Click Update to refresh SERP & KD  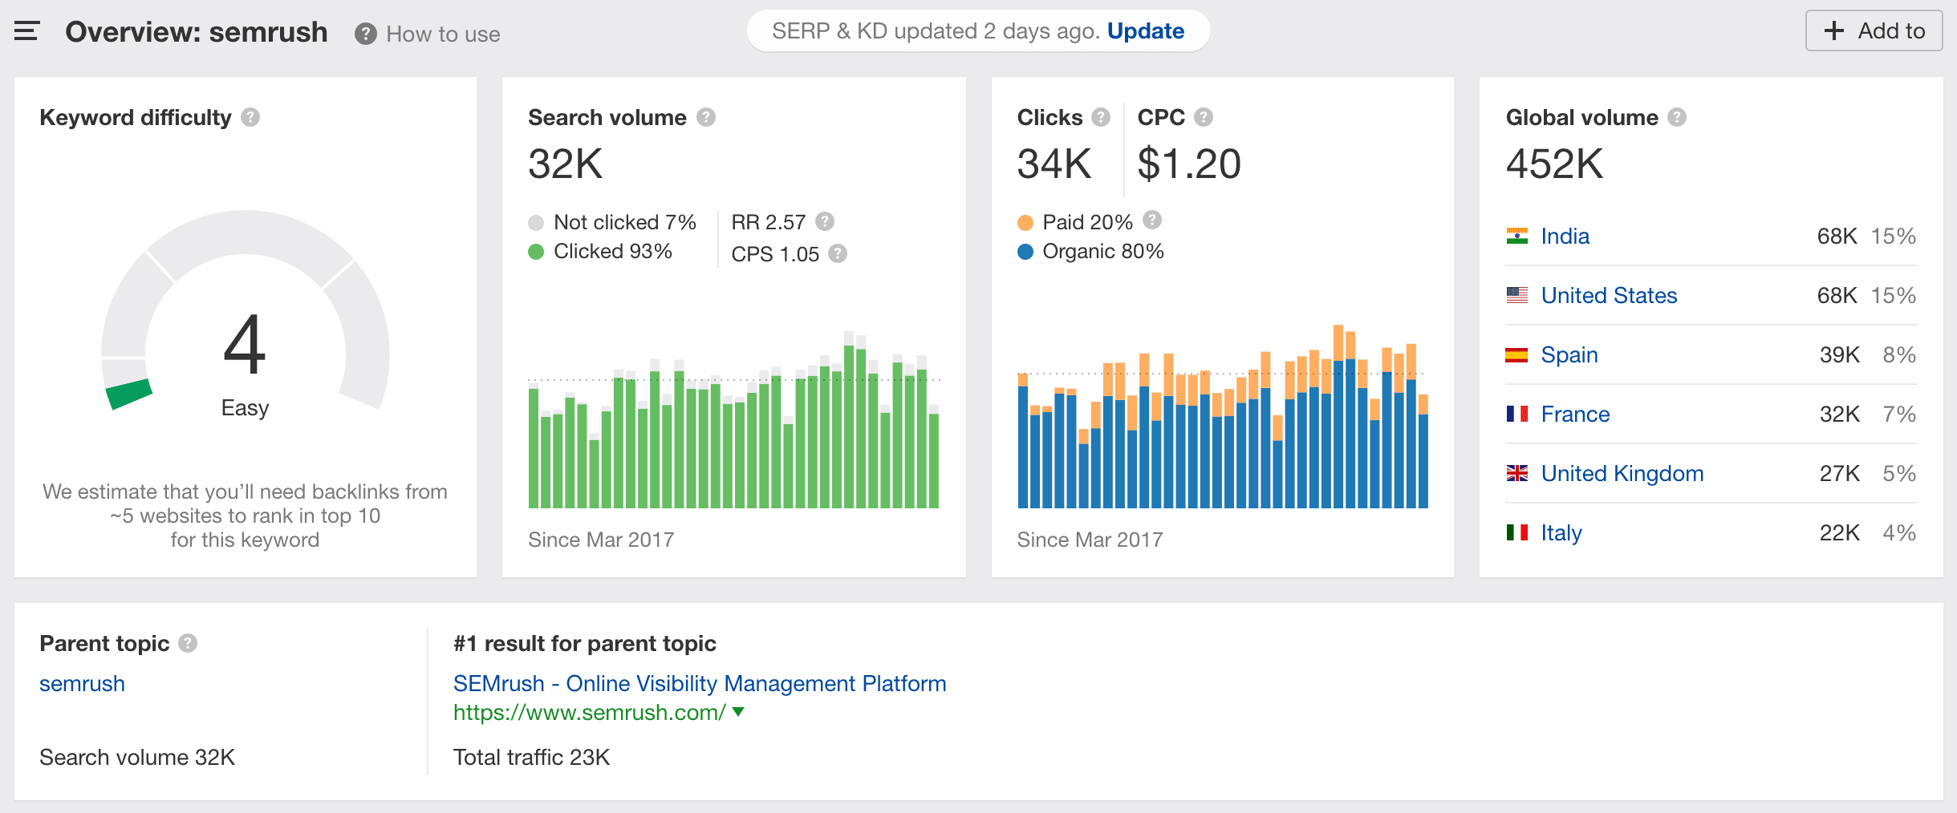[1146, 30]
